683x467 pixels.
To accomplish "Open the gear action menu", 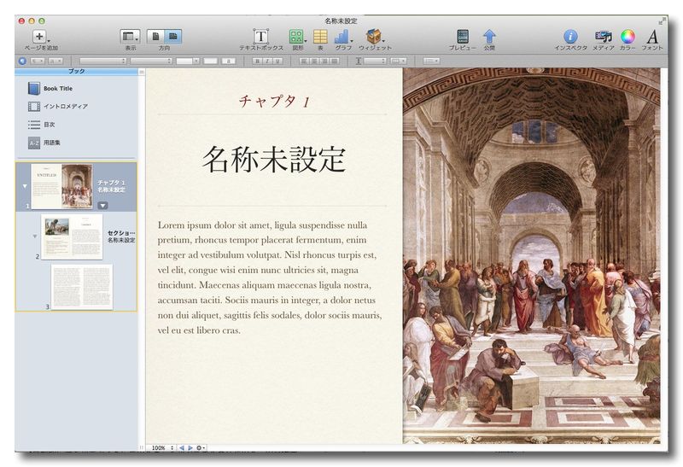I will [x=201, y=448].
